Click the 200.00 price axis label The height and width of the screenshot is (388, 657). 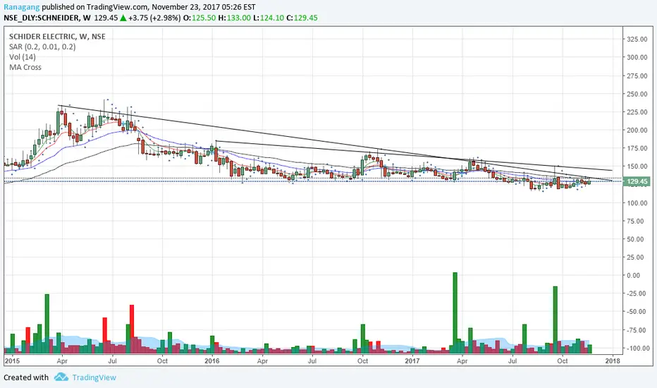[x=637, y=130]
